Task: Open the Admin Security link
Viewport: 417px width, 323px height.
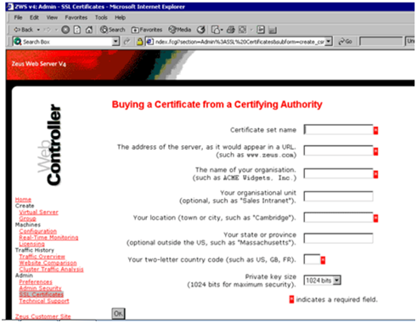Action: 40,288
